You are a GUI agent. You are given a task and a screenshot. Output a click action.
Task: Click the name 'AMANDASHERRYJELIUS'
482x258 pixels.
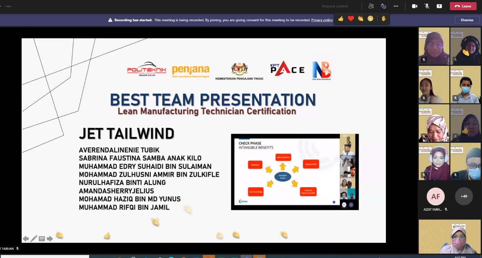coord(116,191)
